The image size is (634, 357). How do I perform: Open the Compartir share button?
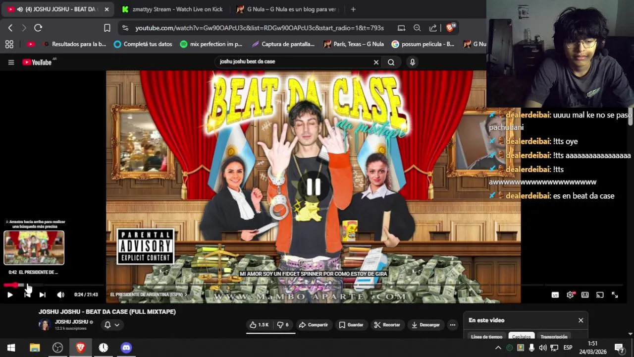(314, 325)
